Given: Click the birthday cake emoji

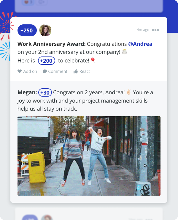Looking at the screenshot, I should pos(124,52).
